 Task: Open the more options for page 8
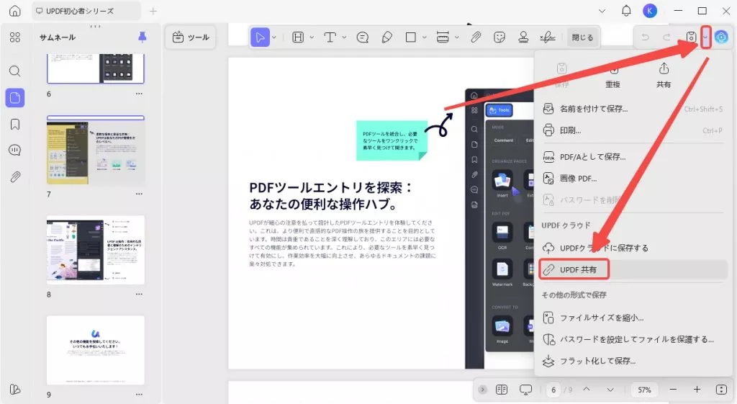139,294
